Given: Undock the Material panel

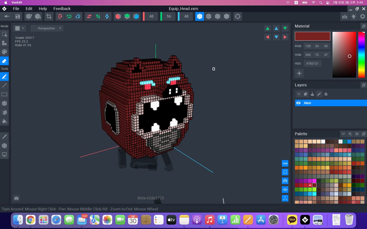Looking at the screenshot, I should pos(363,26).
